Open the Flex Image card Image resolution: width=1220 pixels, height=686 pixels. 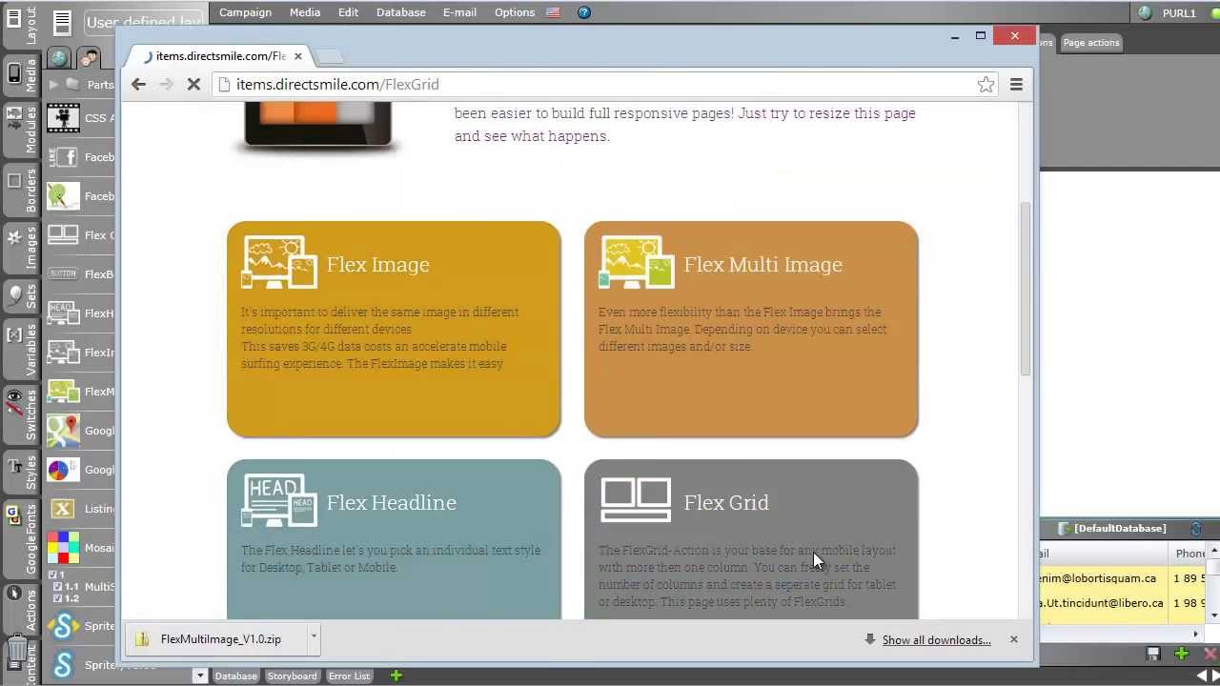pyautogui.click(x=394, y=330)
